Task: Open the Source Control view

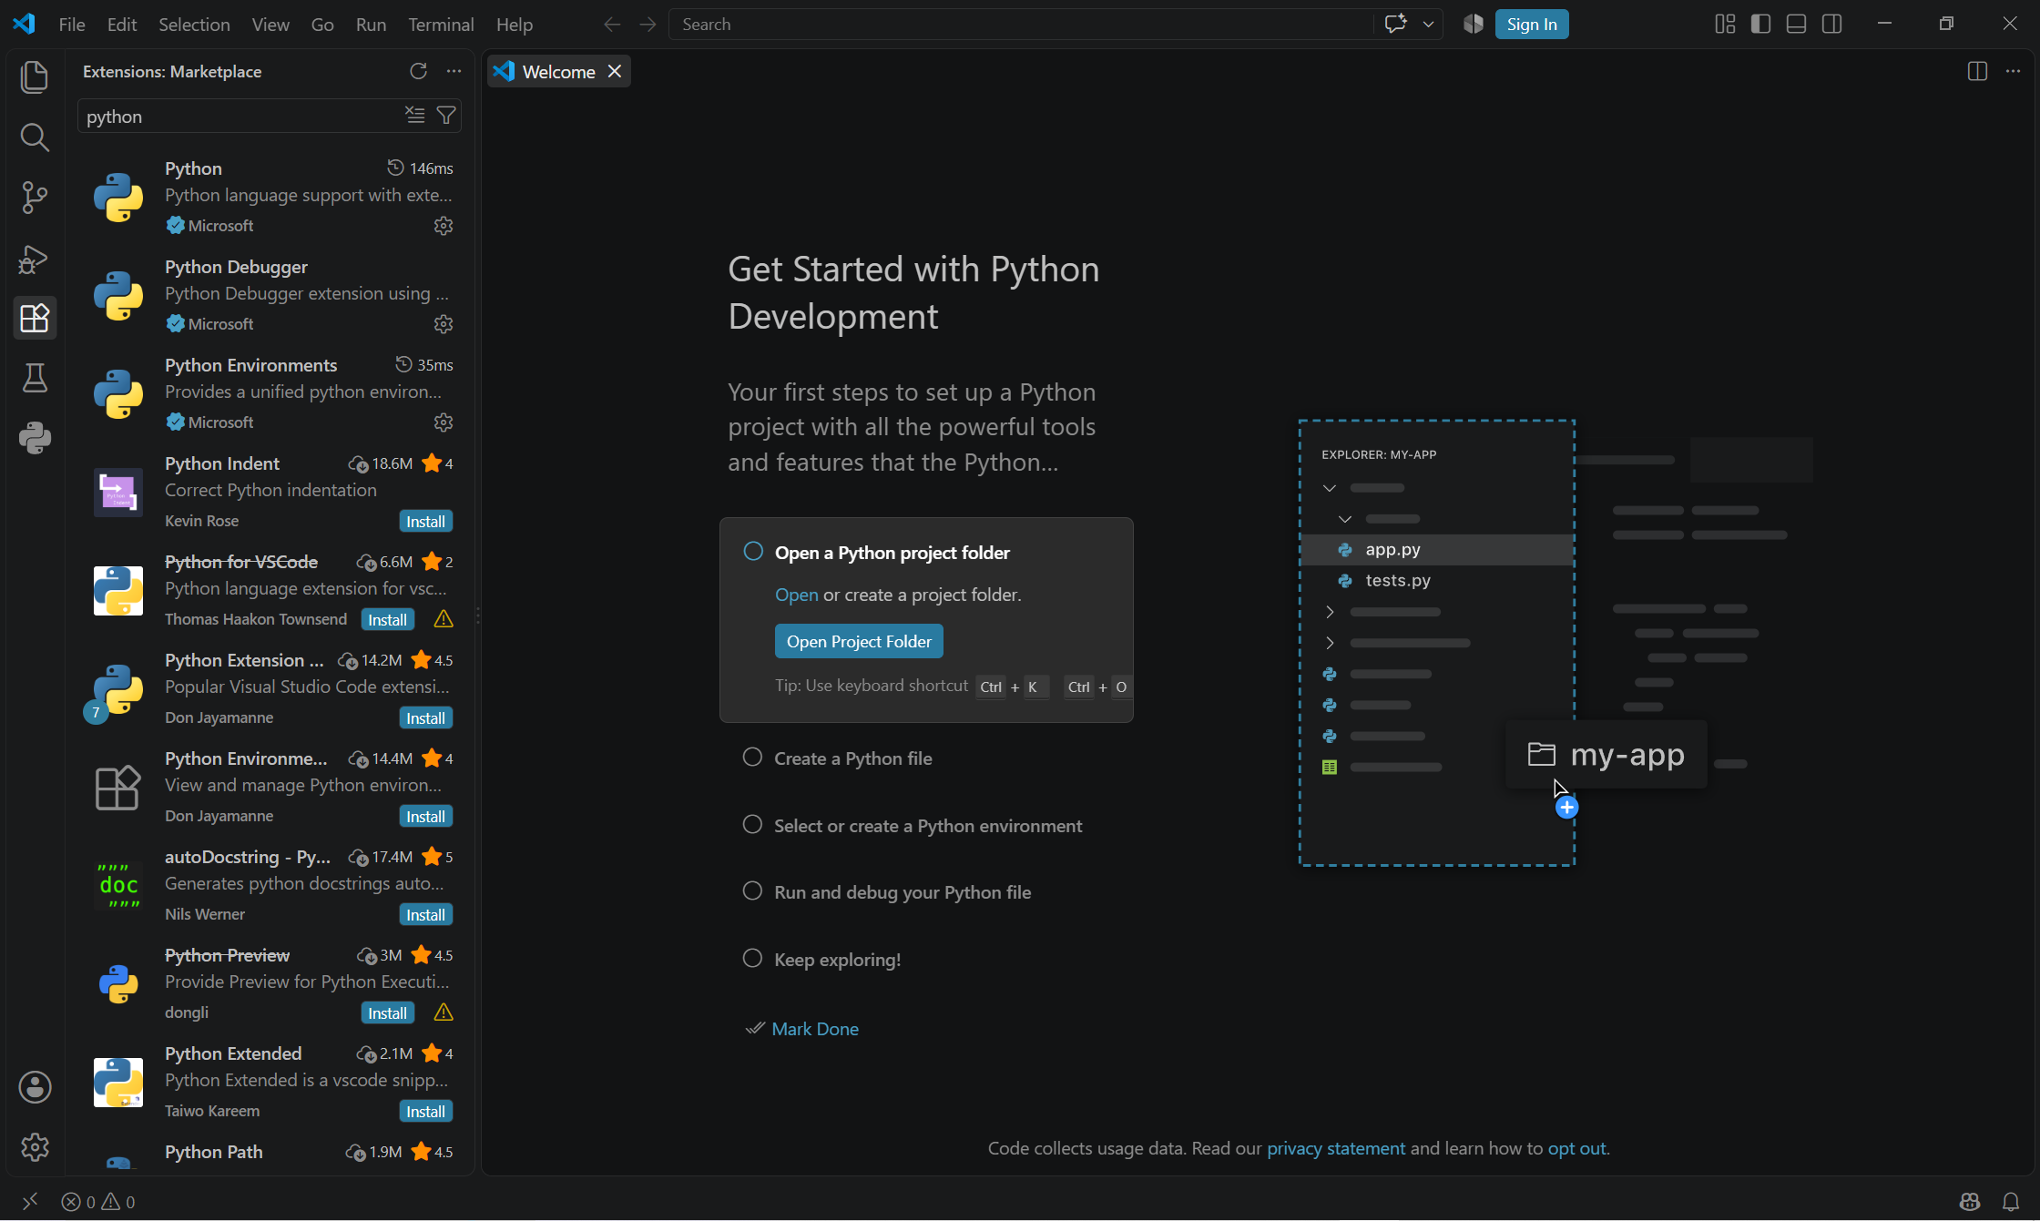Action: coord(35,198)
